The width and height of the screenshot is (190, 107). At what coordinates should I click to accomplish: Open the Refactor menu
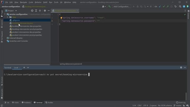coord(38,2)
